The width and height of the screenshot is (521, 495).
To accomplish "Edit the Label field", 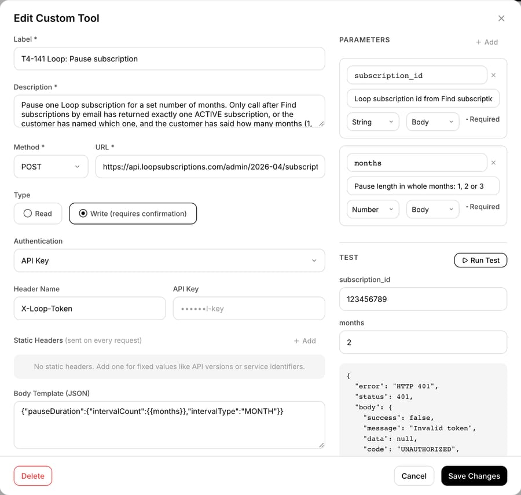I will tap(169, 59).
